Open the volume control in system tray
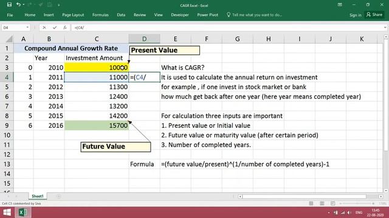The image size is (389, 218). (x=349, y=213)
